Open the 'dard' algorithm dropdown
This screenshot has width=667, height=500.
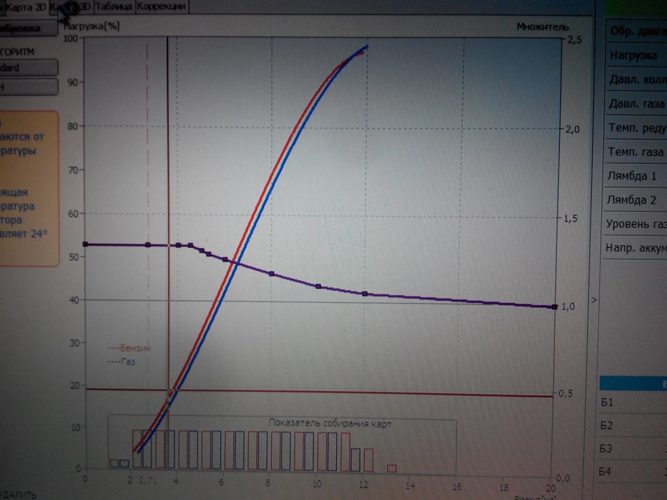coord(28,67)
